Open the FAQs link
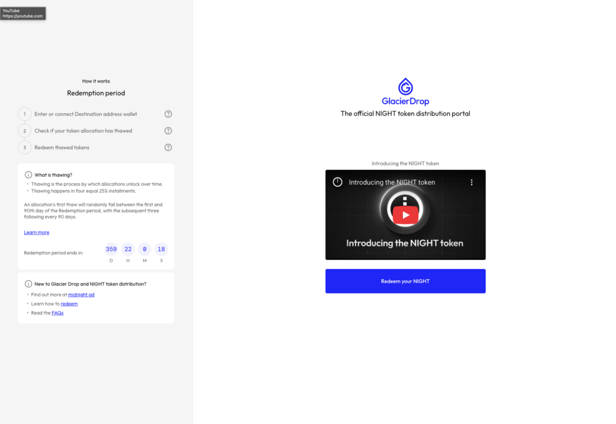Viewport: 616px width, 424px height. coord(57,313)
